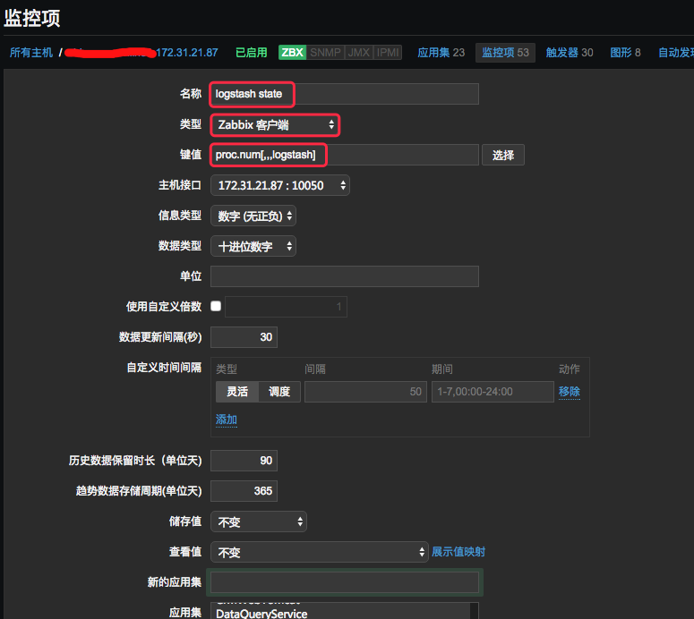694x619 pixels.
Task: Open the 主机接口 172.31.21.87 dropdown
Action: [x=280, y=185]
